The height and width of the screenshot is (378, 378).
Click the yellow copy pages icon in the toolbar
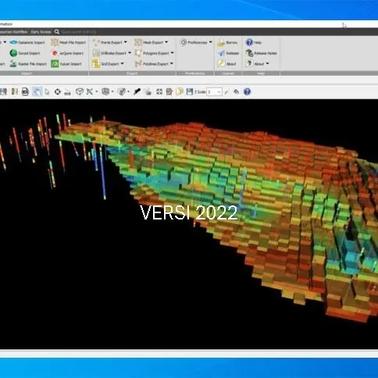coord(180,91)
